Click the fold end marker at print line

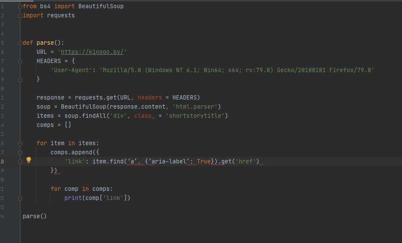pos(20,199)
